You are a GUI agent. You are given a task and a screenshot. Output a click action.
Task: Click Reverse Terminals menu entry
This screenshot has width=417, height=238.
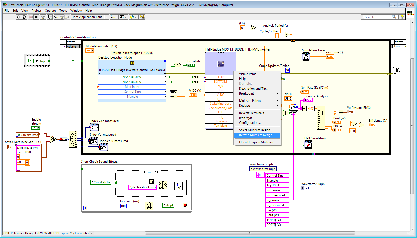coord(257,113)
